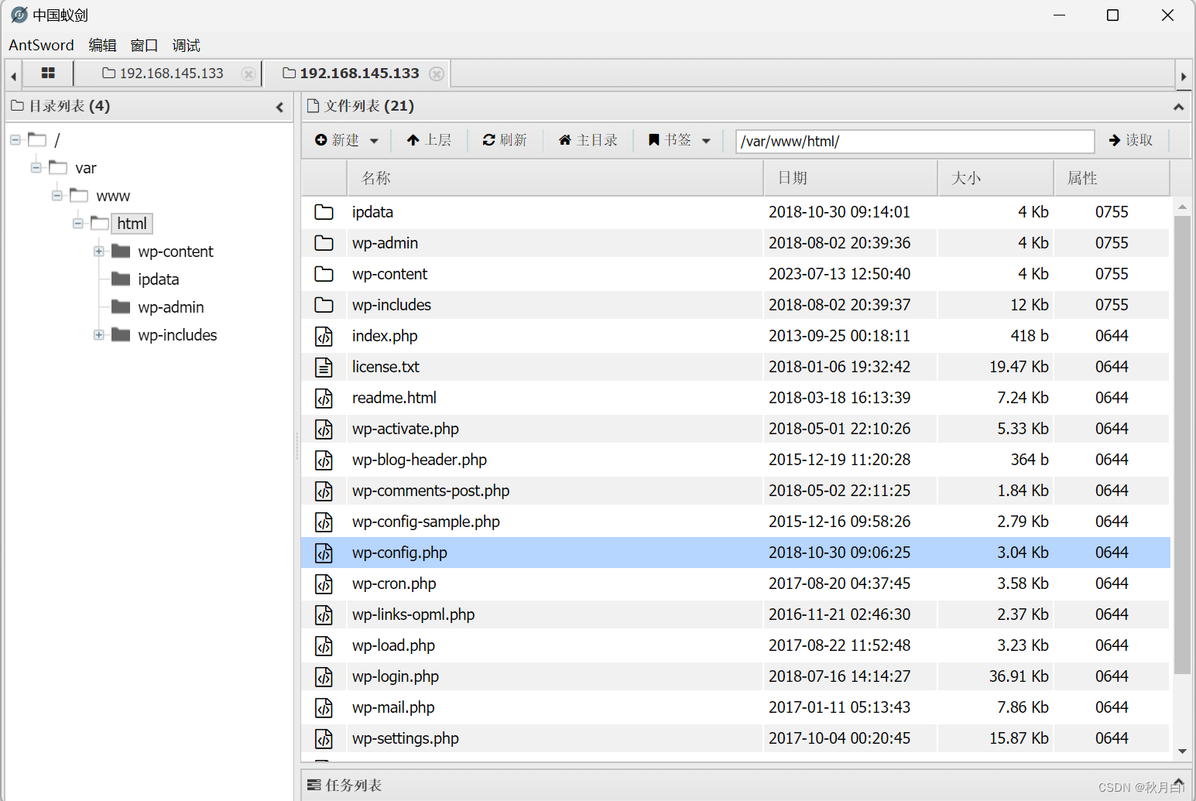Viewport: 1196px width, 801px height.
Task: Click the shell list grid icon left of tabs
Action: pos(48,73)
